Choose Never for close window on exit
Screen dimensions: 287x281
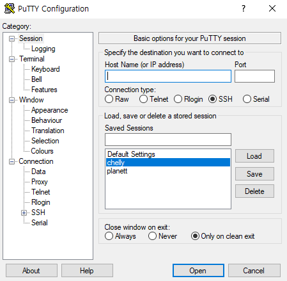point(152,236)
